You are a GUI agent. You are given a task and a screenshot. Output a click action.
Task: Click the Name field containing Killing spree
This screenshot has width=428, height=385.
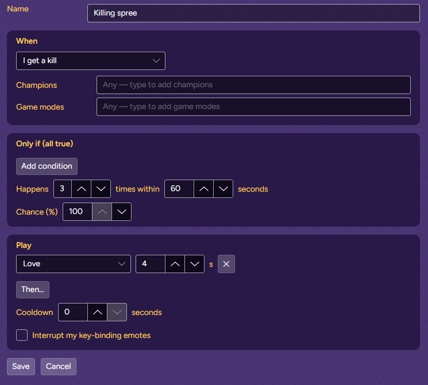253,13
